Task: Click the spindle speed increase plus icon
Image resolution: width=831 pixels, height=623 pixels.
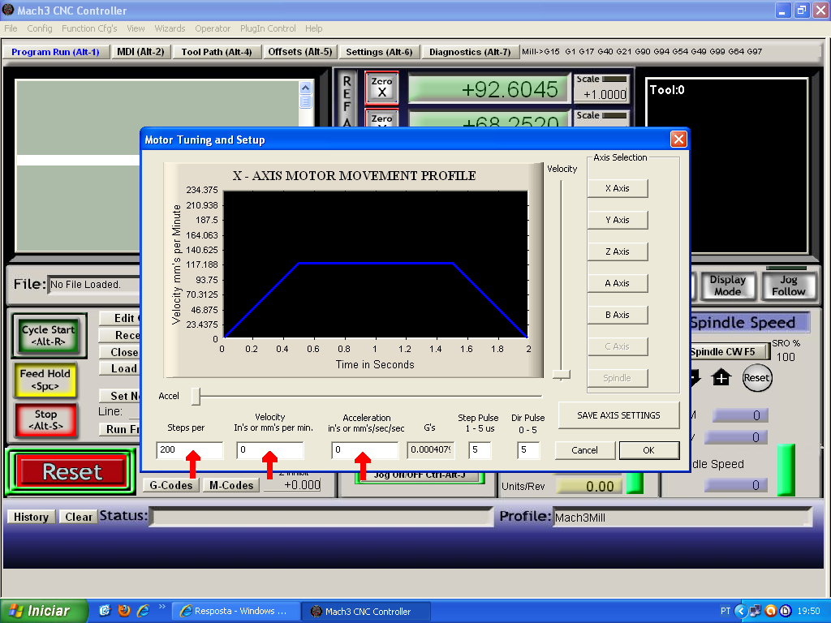Action: tap(721, 378)
